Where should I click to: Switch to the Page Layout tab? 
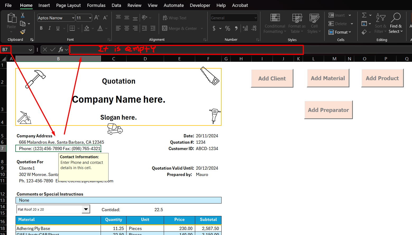[x=68, y=5]
